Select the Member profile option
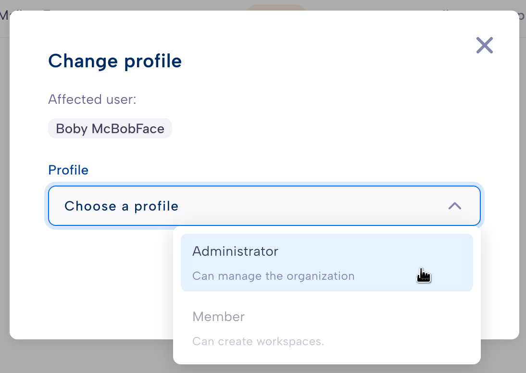The image size is (526, 373). click(x=327, y=328)
